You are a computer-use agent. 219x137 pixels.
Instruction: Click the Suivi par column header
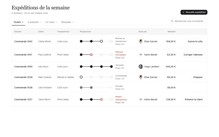[x=142, y=32]
